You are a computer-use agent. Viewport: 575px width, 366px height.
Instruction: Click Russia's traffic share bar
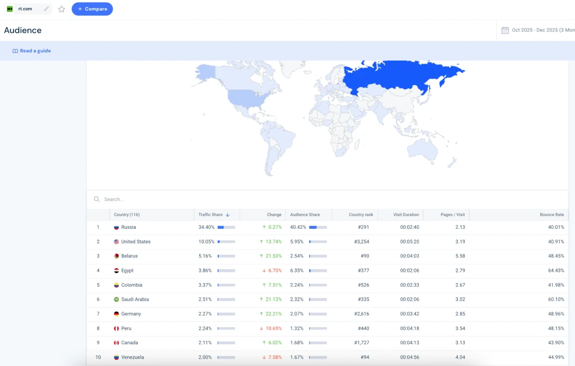click(x=226, y=227)
